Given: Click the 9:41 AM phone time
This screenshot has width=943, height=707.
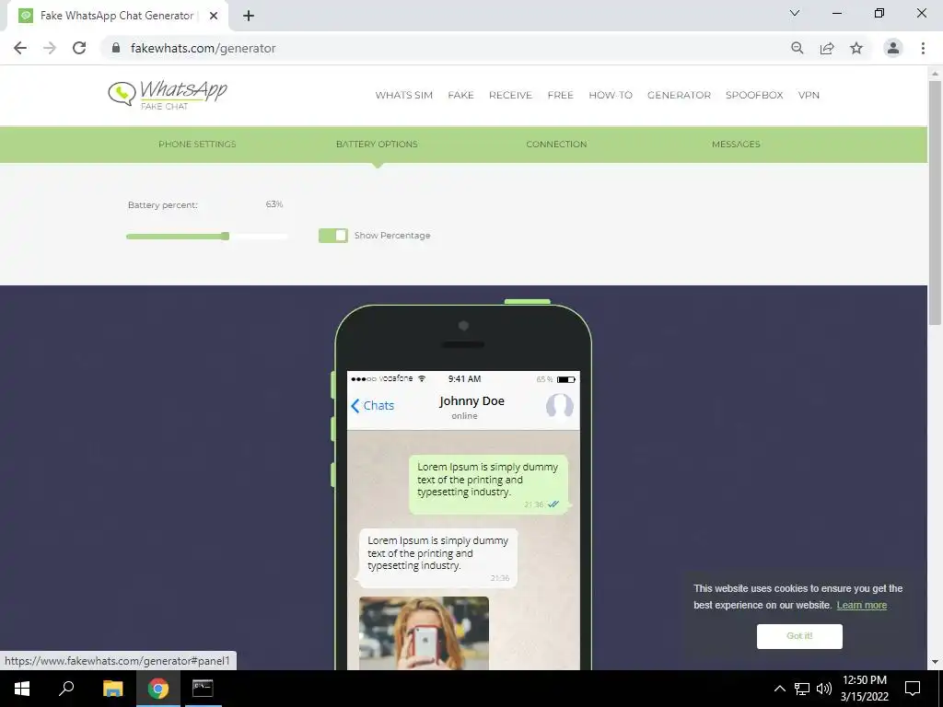Looking at the screenshot, I should coord(464,378).
